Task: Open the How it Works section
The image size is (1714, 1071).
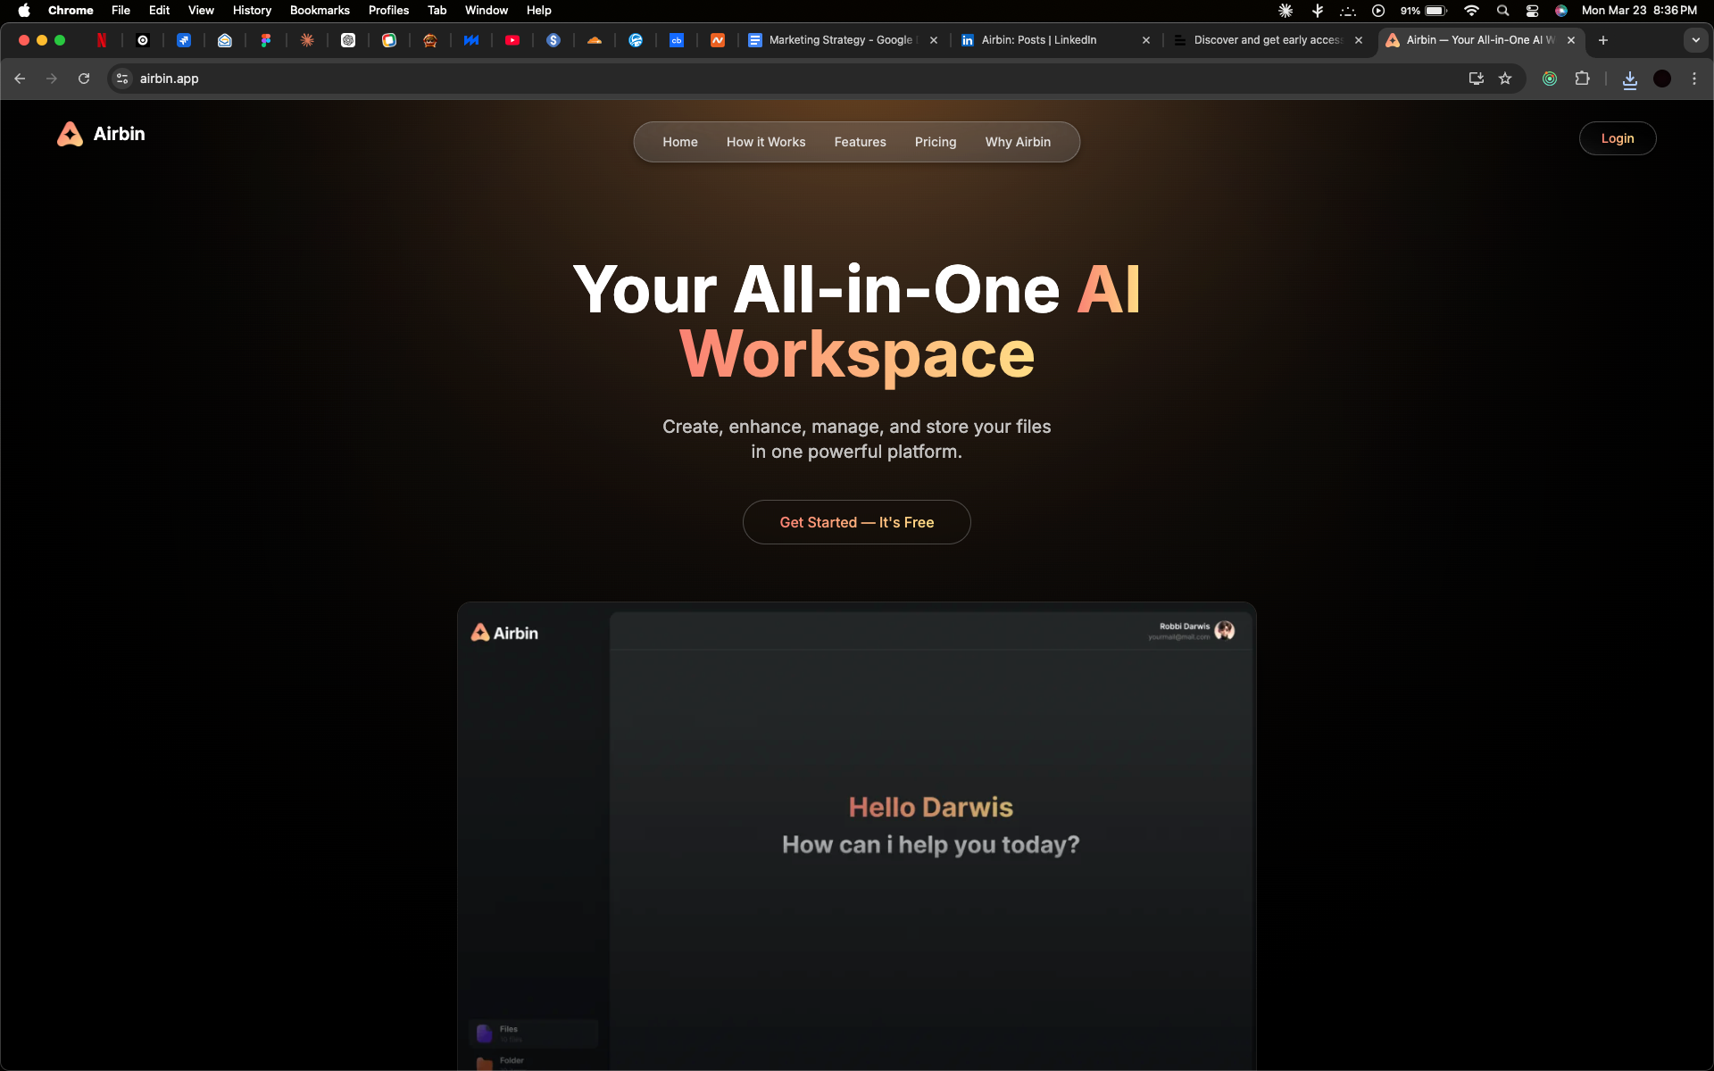Action: [x=766, y=142]
